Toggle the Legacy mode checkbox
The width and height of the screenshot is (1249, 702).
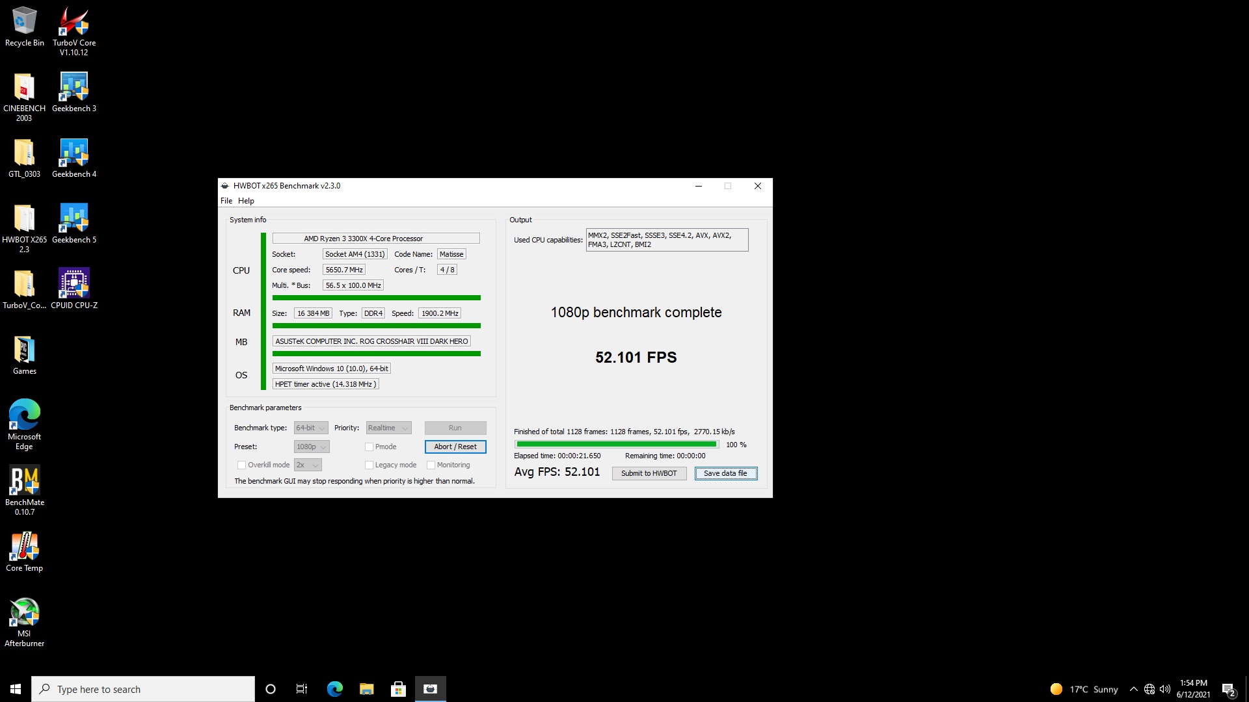369,465
